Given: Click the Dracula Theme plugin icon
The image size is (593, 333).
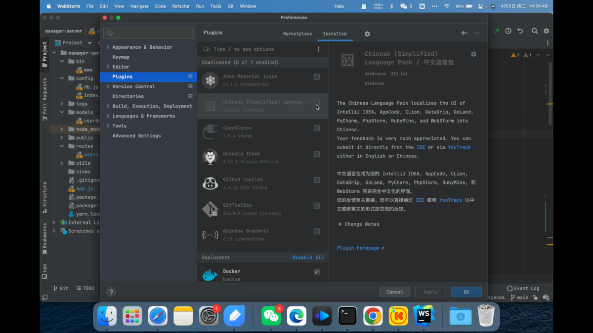Looking at the screenshot, I should (x=210, y=157).
